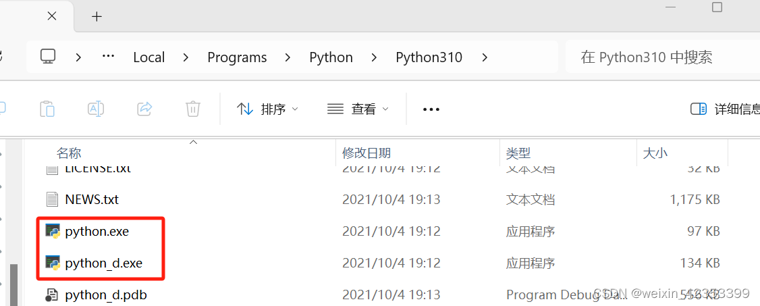Show hidden path via ellipsis in breadcrumb
This screenshot has height=306, width=760.
point(108,56)
